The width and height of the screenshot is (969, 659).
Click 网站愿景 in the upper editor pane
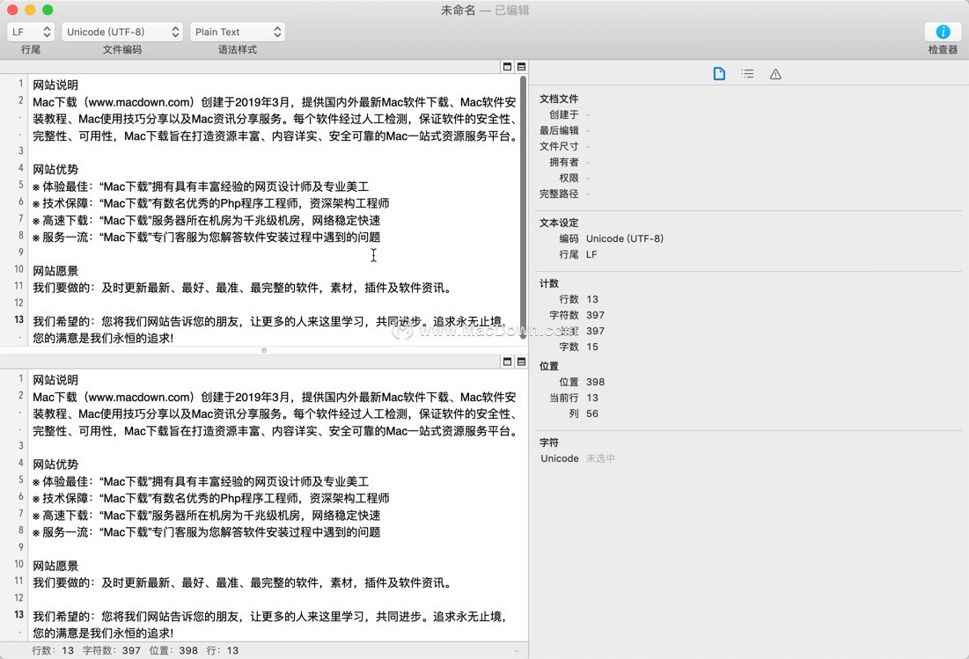point(55,271)
